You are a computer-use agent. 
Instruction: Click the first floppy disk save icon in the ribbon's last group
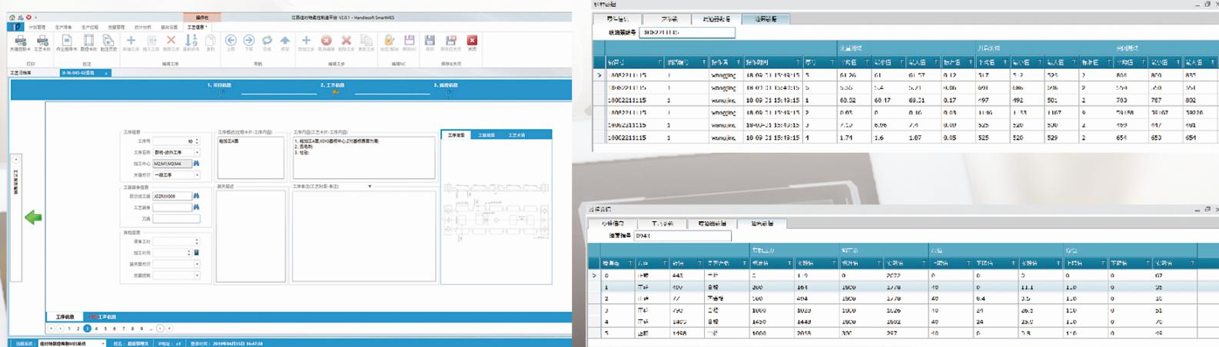[430, 41]
